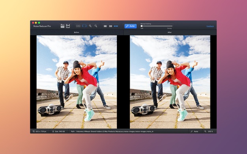The width and height of the screenshot is (247, 154).
Task: Click the image dimensions icon in the status bar
Action: (x=34, y=131)
